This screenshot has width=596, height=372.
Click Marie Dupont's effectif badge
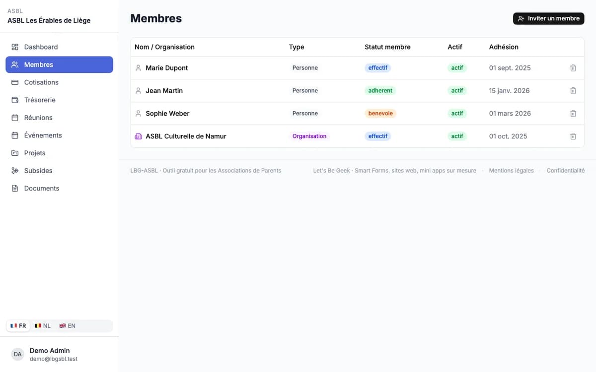[x=378, y=68]
